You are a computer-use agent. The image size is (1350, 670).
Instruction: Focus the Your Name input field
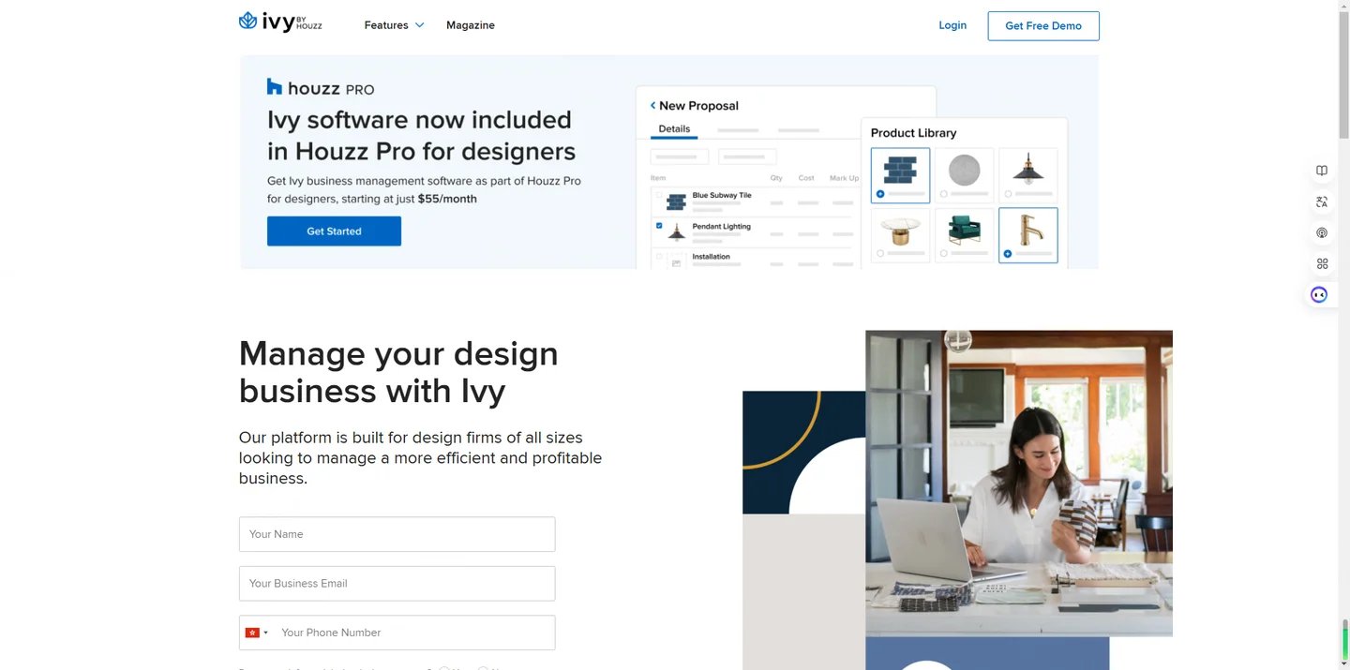pos(397,534)
